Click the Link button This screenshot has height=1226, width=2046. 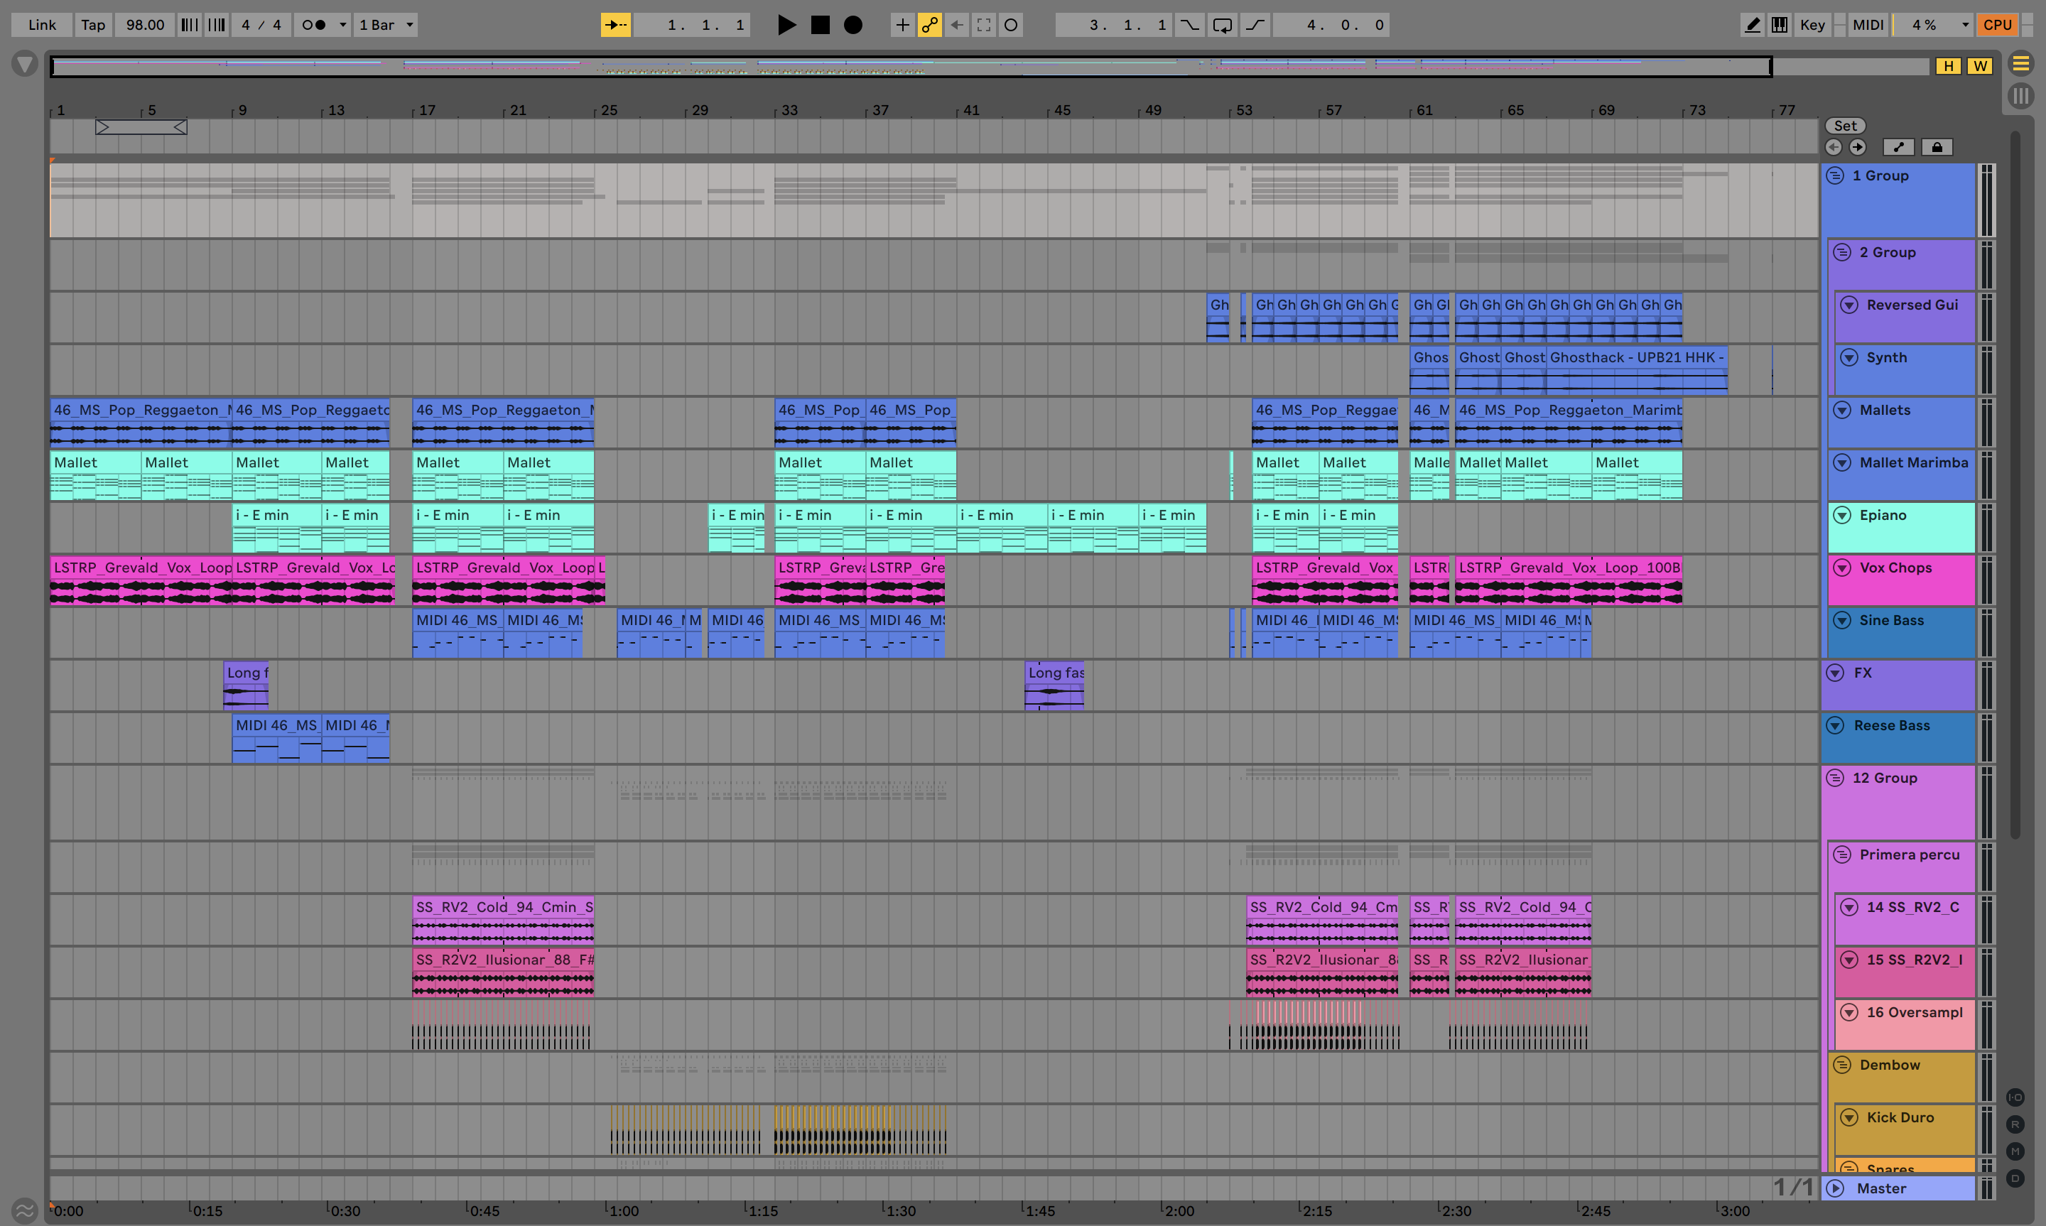click(42, 25)
